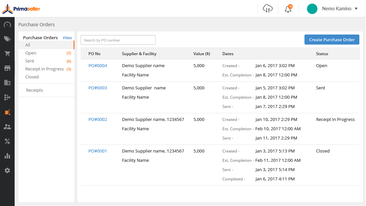
Task: Click the (6) count beside Sent
Action: [69, 61]
